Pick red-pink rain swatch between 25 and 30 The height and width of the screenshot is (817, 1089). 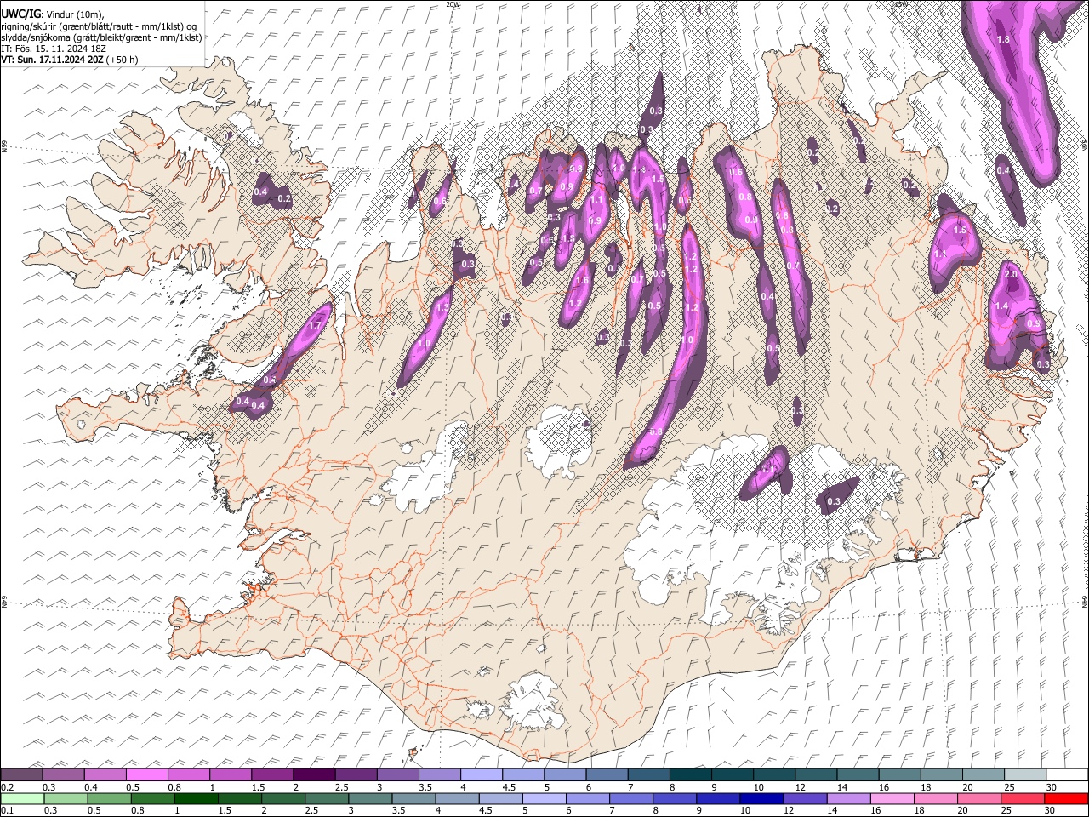point(1023,798)
